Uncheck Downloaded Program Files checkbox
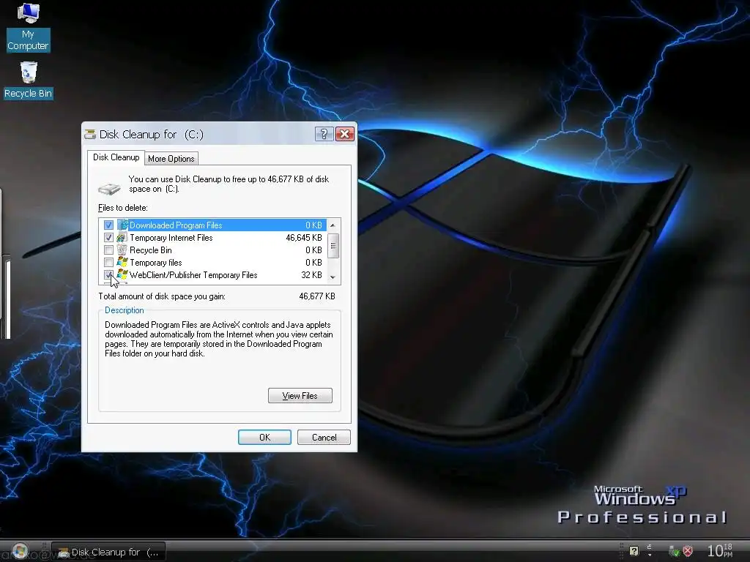The height and width of the screenshot is (562, 750). [108, 225]
